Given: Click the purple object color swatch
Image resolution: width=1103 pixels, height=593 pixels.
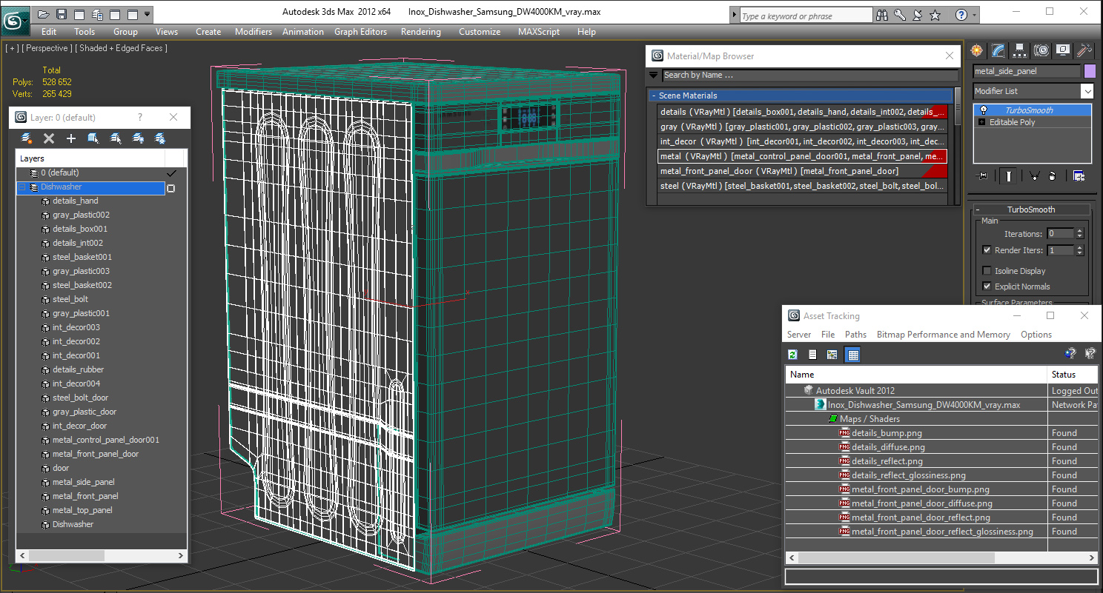Looking at the screenshot, I should click(x=1090, y=71).
